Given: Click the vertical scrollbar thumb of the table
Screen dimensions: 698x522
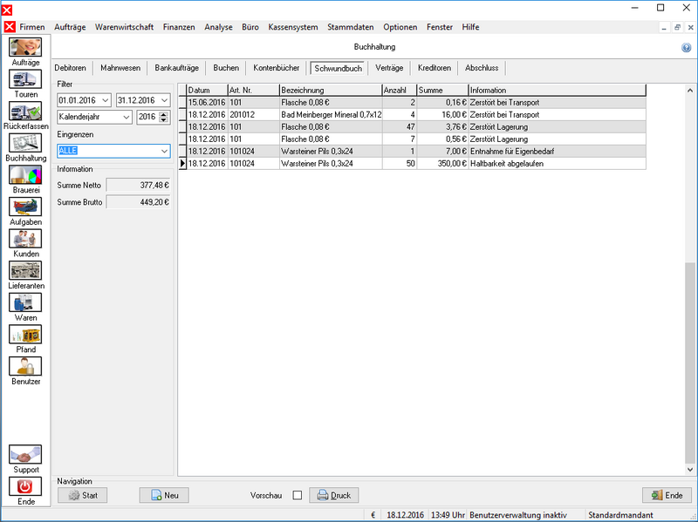Looking at the screenshot, I should [x=689, y=363].
